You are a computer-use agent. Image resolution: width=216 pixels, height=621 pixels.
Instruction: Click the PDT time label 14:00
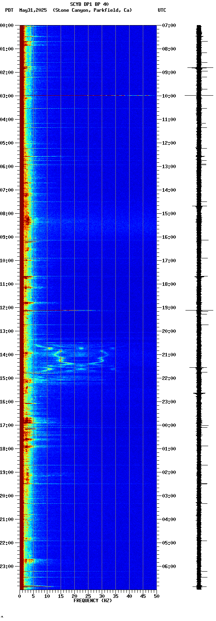coord(7,355)
